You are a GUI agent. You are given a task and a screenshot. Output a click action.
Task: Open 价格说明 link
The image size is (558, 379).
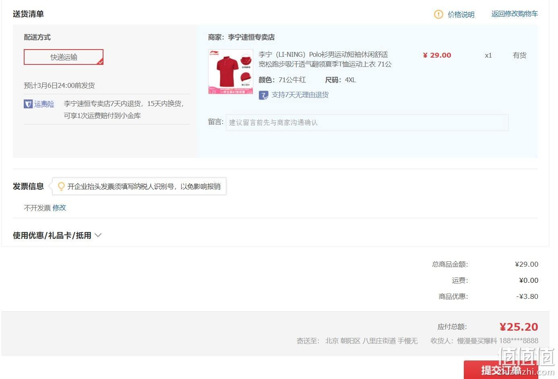(x=461, y=14)
